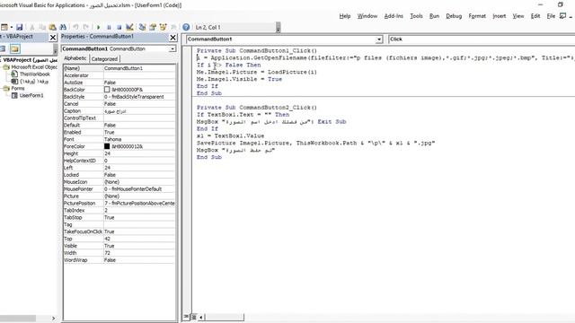This screenshot has height=323, width=575.
Task: Open the View menu
Action: point(518,16)
